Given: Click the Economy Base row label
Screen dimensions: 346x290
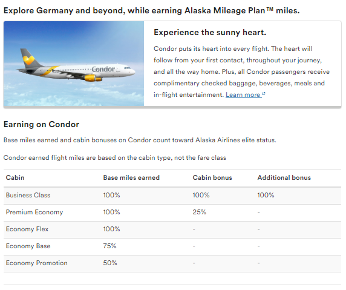Looking at the screenshot, I should [x=28, y=246].
